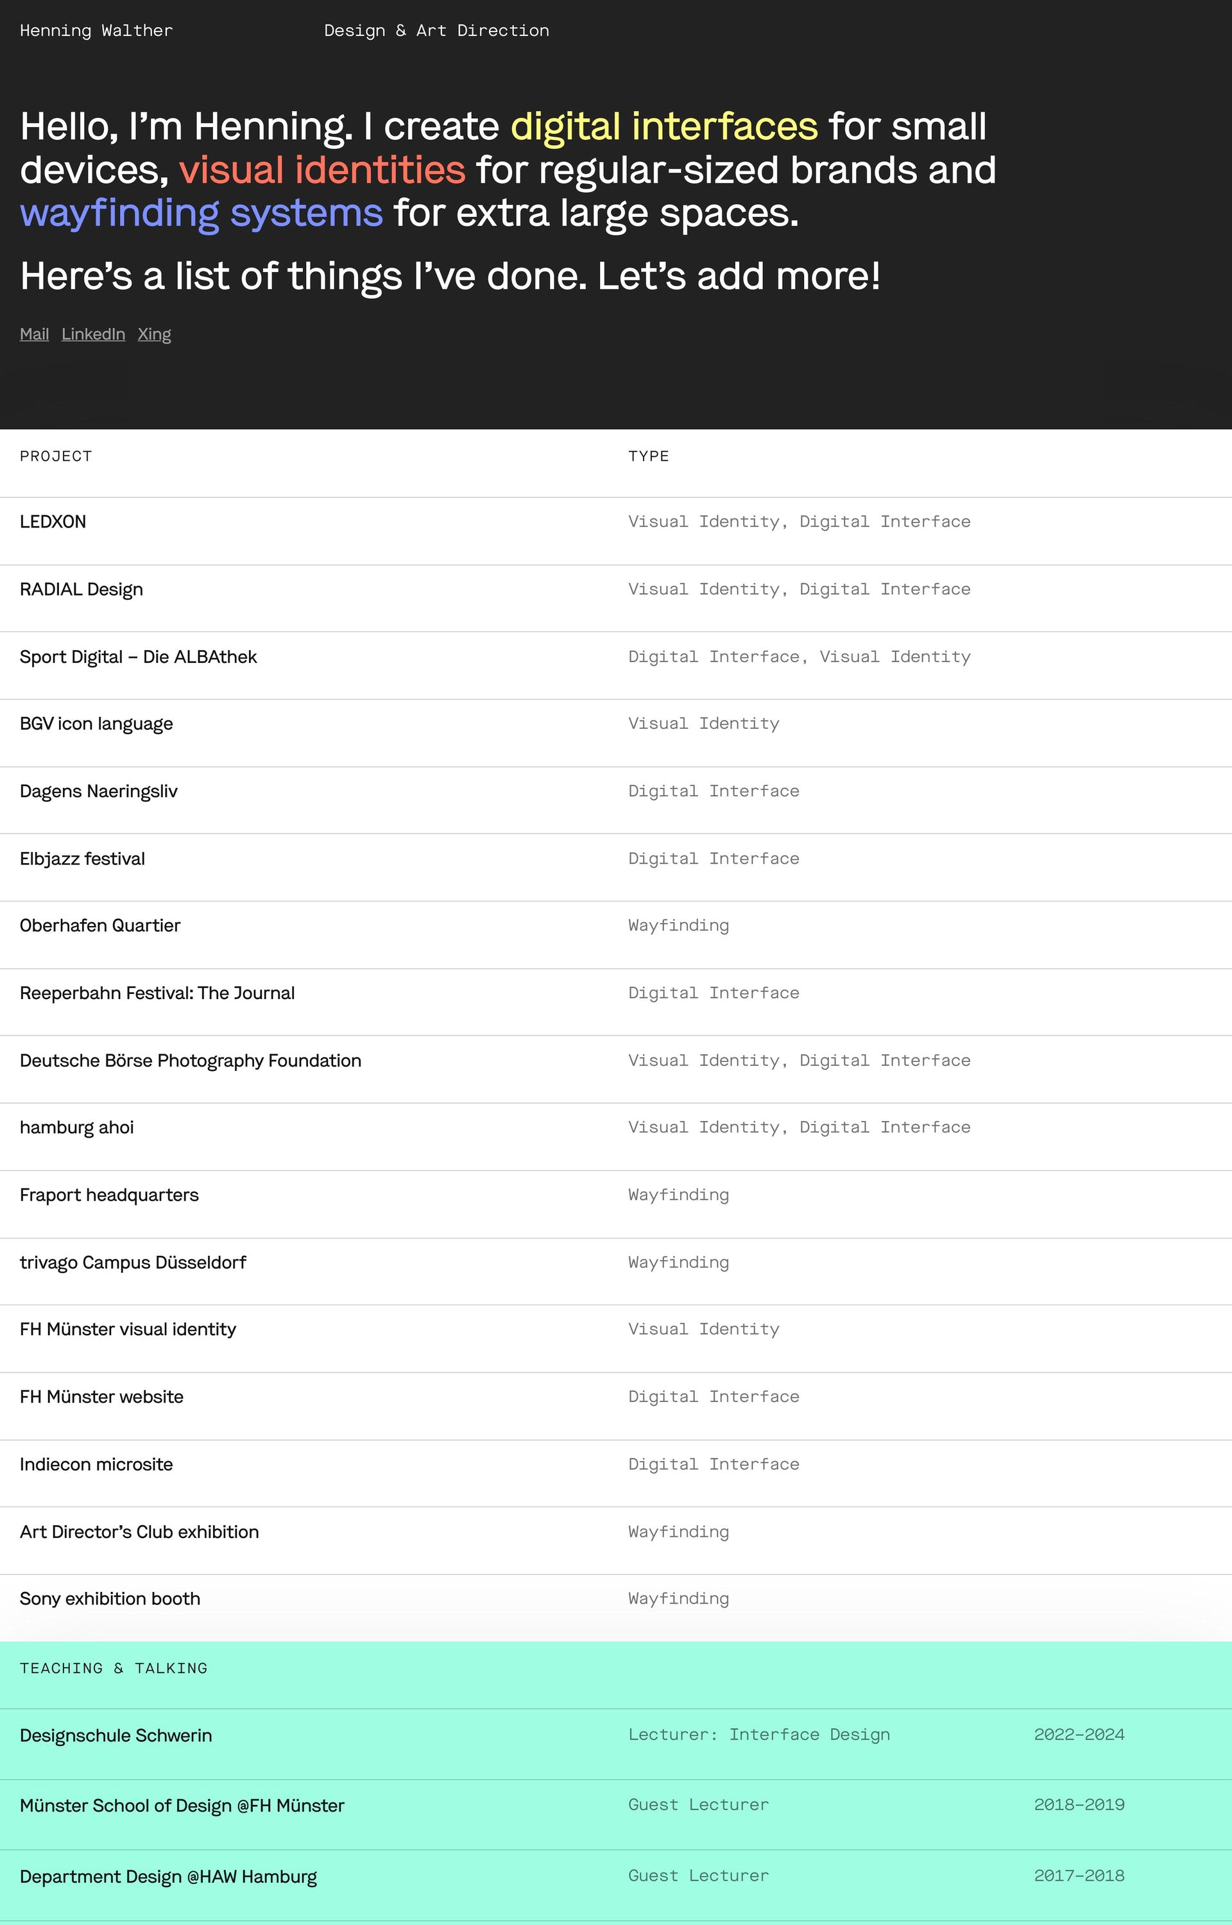
Task: View the trivago Campus Düsseldorf project
Action: (x=133, y=1263)
